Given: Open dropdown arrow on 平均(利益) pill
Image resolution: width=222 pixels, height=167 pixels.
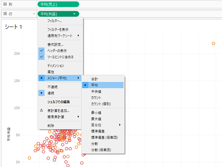Looking at the screenshot, I should point(74,14).
